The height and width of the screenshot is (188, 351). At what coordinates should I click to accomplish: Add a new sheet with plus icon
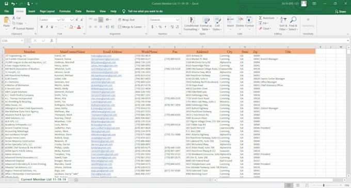pyautogui.click(x=76, y=180)
